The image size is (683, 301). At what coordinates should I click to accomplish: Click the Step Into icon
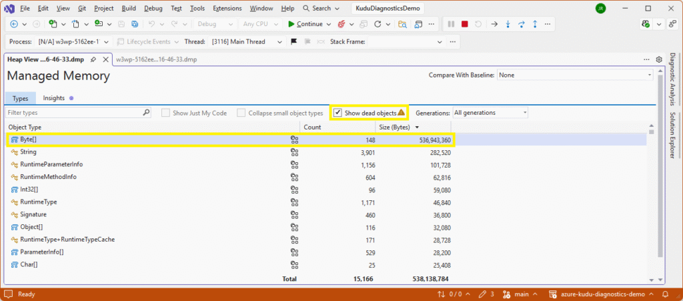(x=508, y=25)
